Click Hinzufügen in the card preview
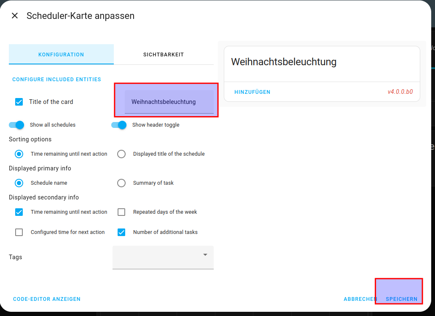The height and width of the screenshot is (316, 435). coord(252,92)
